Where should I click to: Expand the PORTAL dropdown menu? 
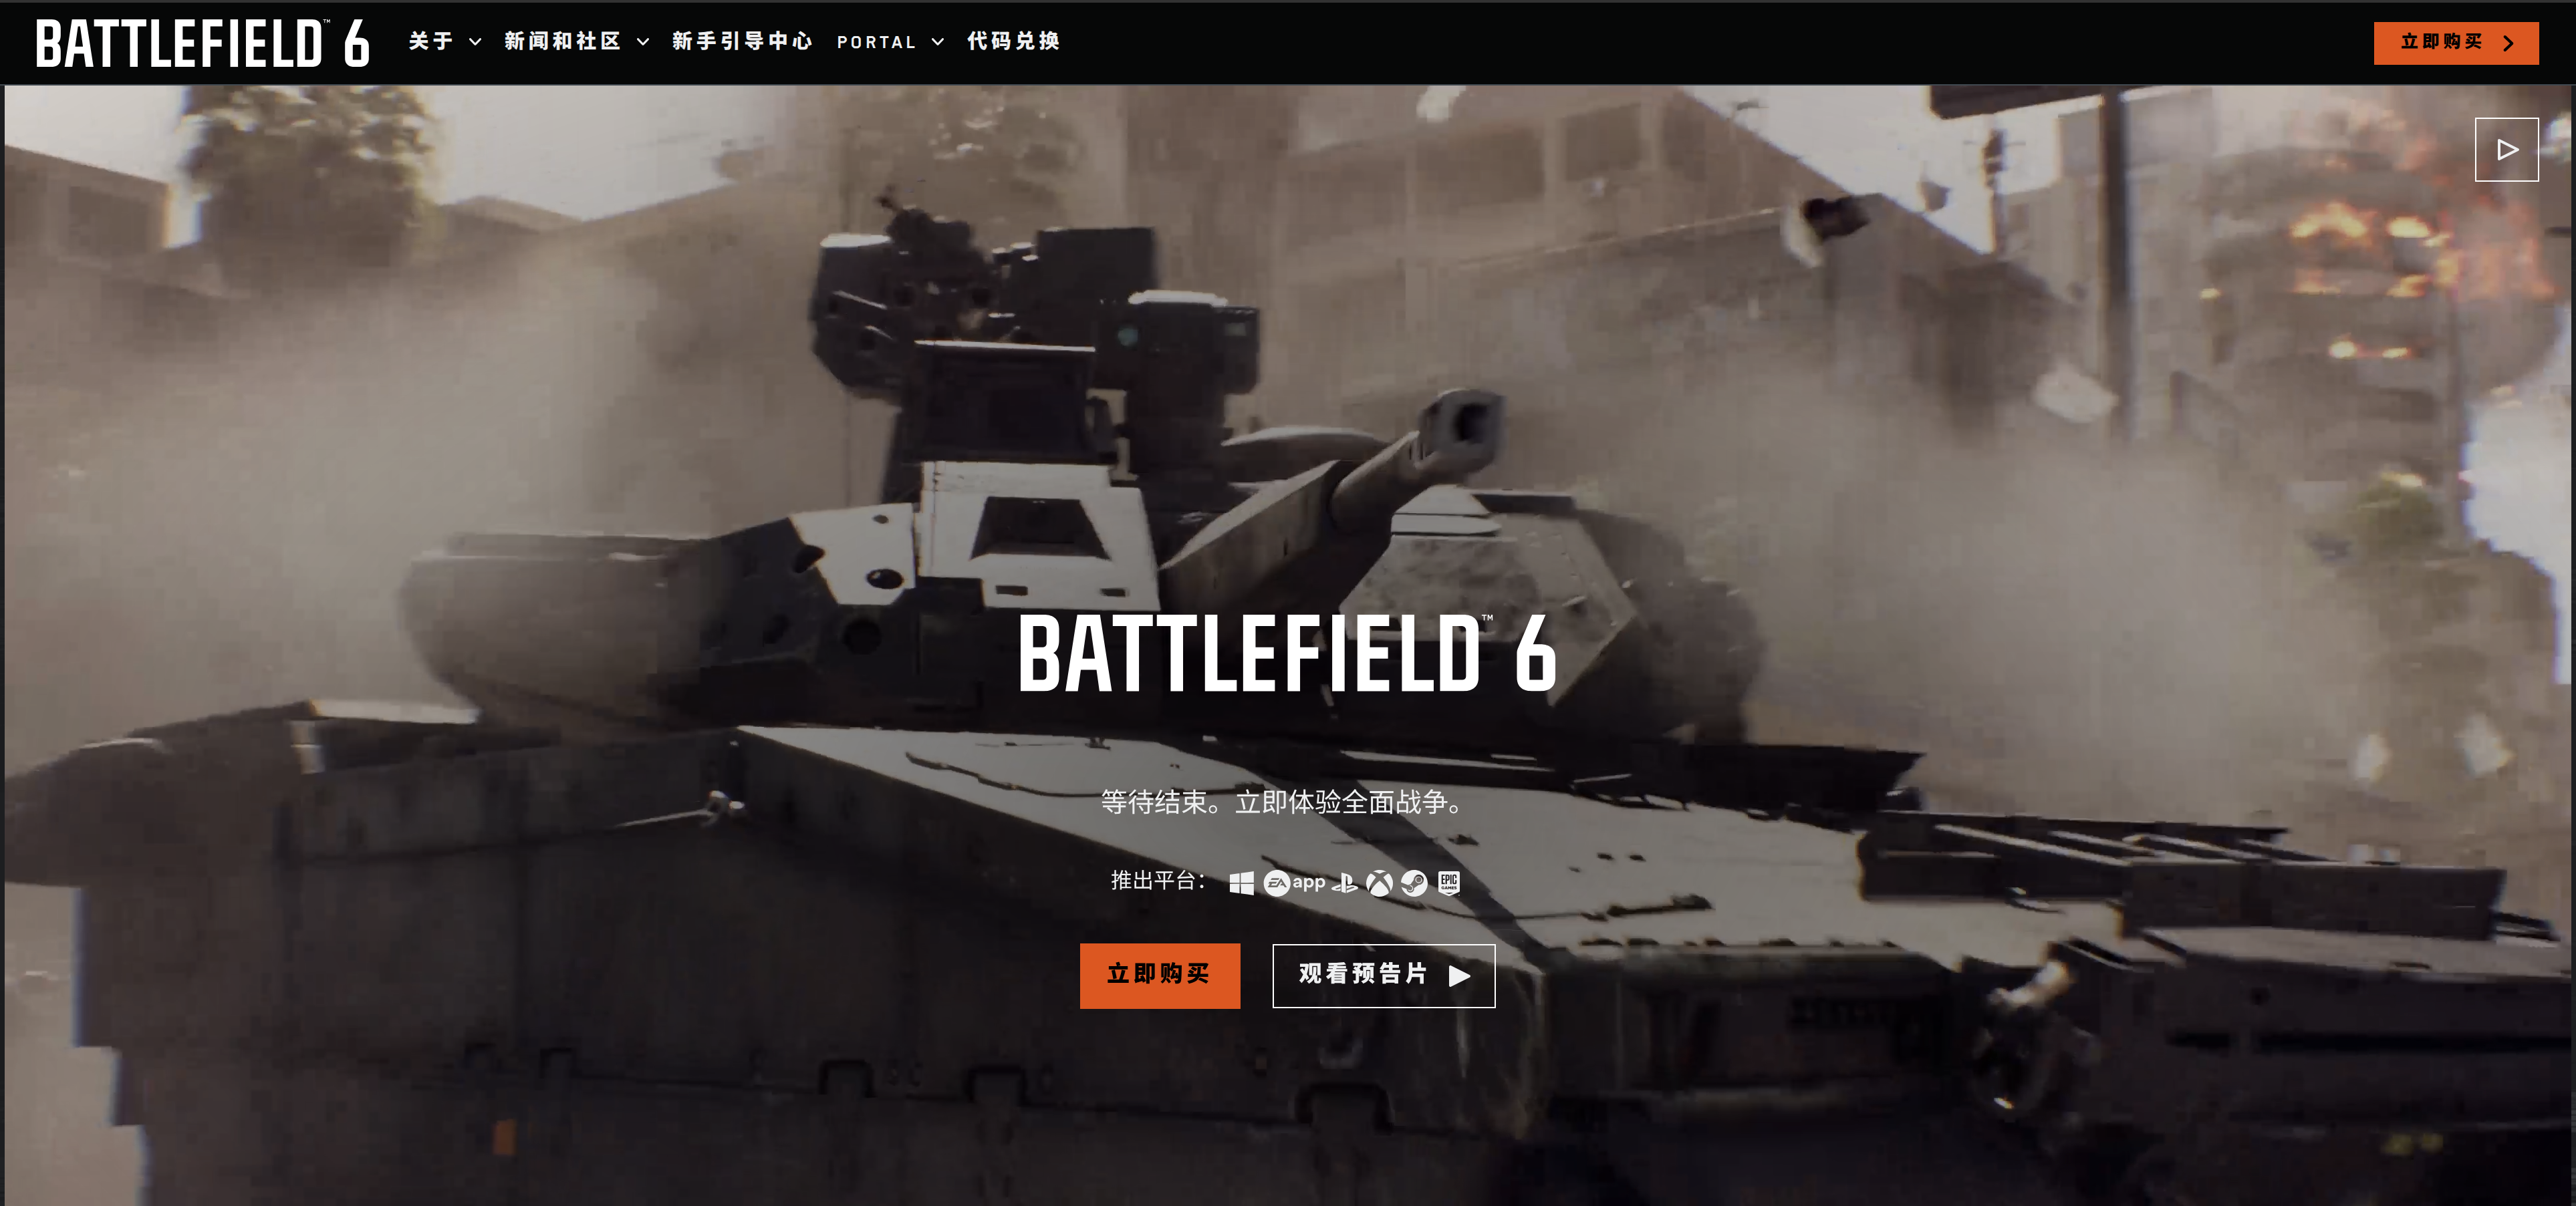890,42
